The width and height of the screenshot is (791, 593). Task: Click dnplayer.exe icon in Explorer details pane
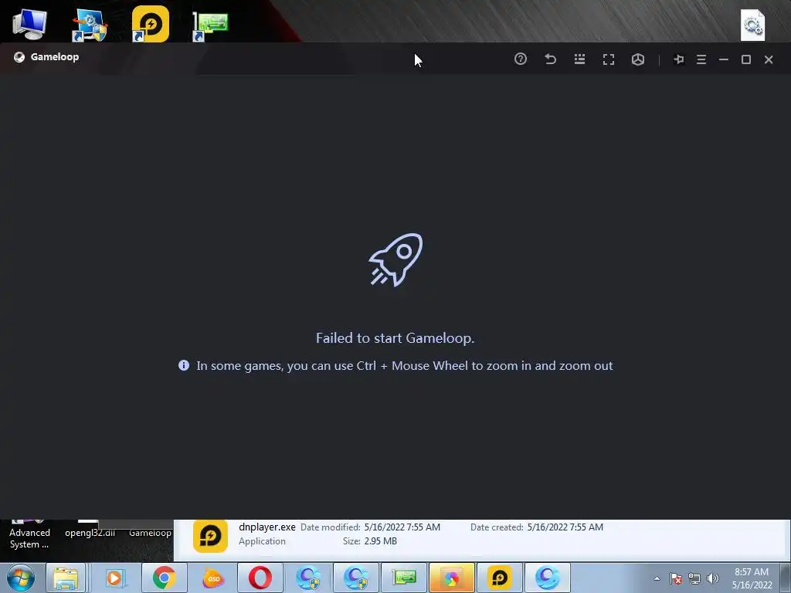210,536
